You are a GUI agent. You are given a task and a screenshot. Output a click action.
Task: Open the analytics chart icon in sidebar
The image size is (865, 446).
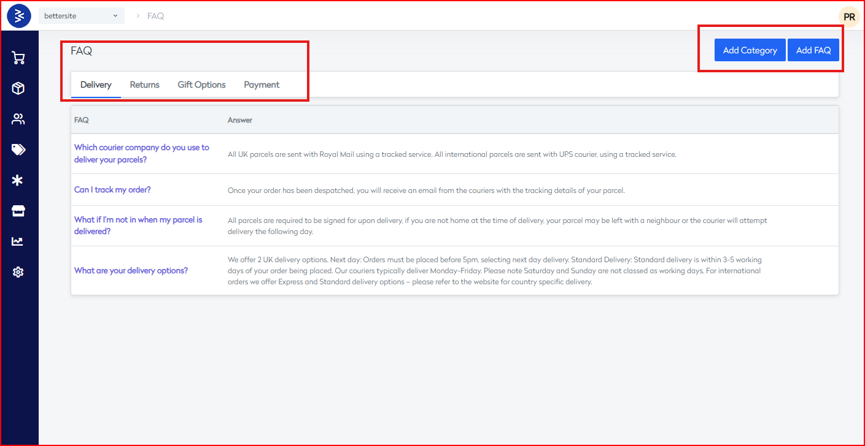[x=18, y=241]
